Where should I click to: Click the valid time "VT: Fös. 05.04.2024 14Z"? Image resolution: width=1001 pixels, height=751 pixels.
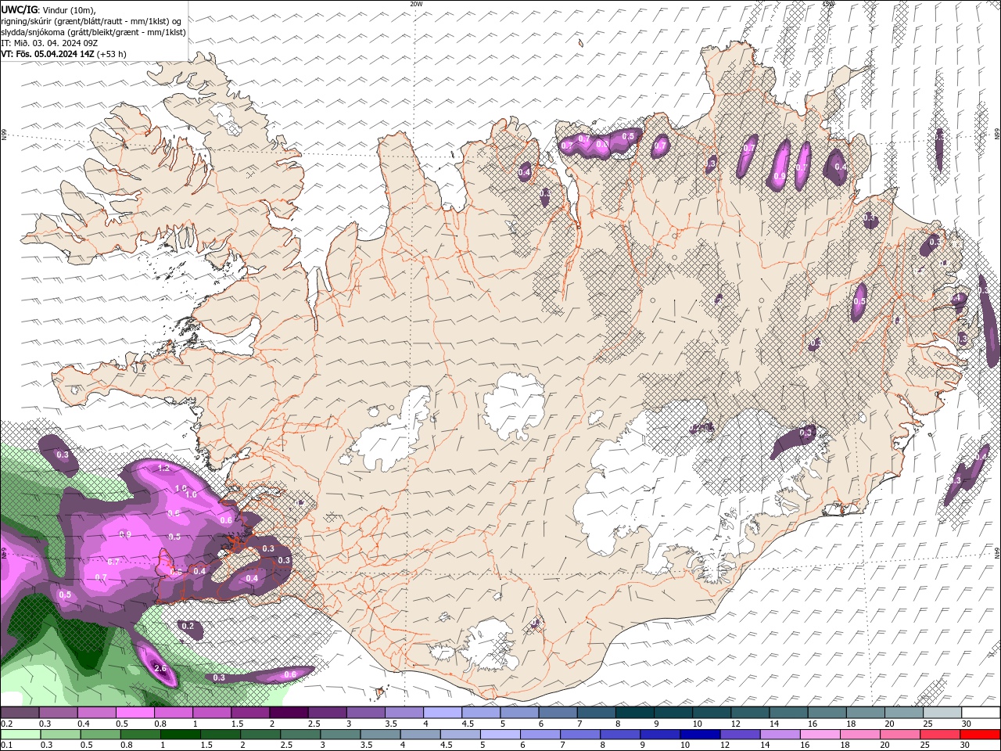pos(48,54)
